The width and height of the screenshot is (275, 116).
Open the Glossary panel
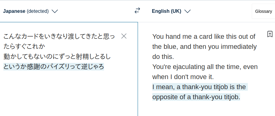click(x=263, y=11)
